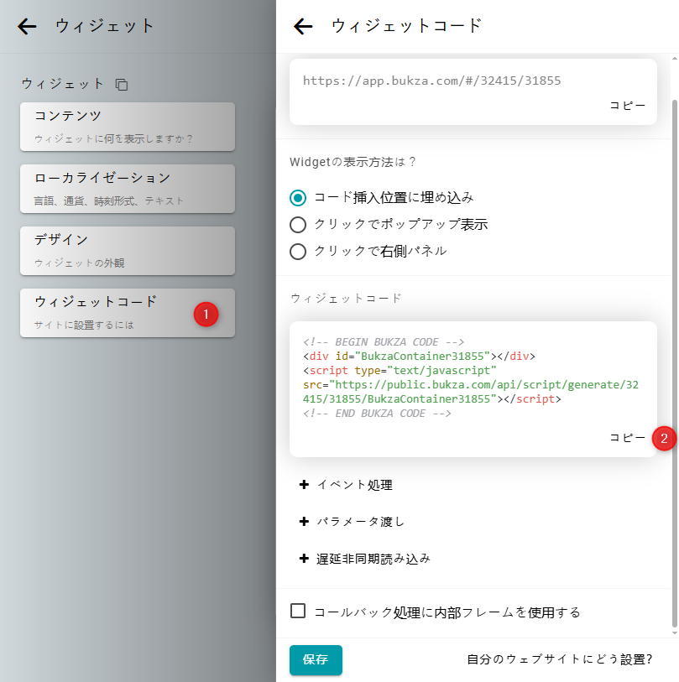Image resolution: width=679 pixels, height=682 pixels.
Task: Click the plus icon beside イベント処理
Action: click(304, 485)
